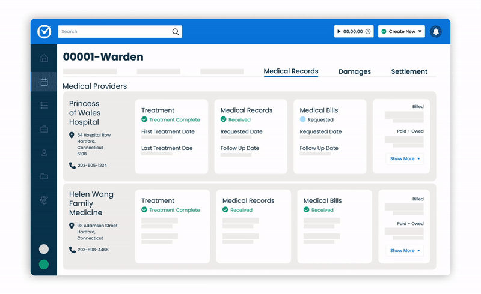Click phone number 203-898-4466
The image size is (481, 294).
(93, 250)
